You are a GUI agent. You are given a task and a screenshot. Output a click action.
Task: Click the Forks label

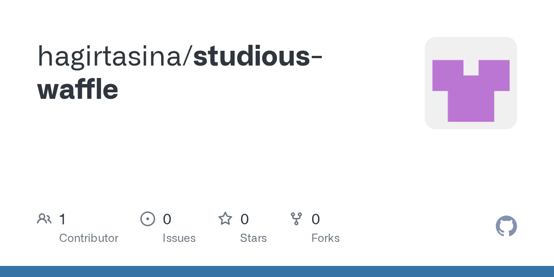click(325, 238)
